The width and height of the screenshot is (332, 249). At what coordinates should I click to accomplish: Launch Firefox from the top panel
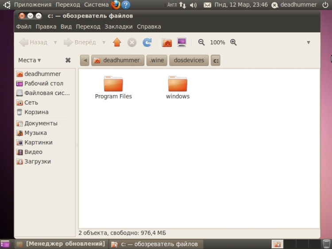click(116, 5)
